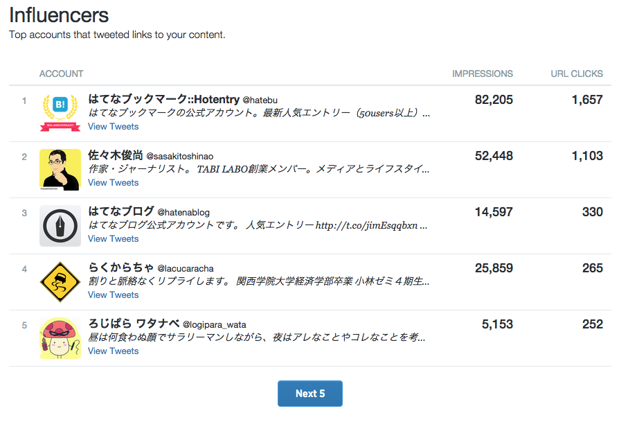Viewport: 628px width, 422px height.
Task: Click the ACCOUNT column header
Action: coord(61,73)
